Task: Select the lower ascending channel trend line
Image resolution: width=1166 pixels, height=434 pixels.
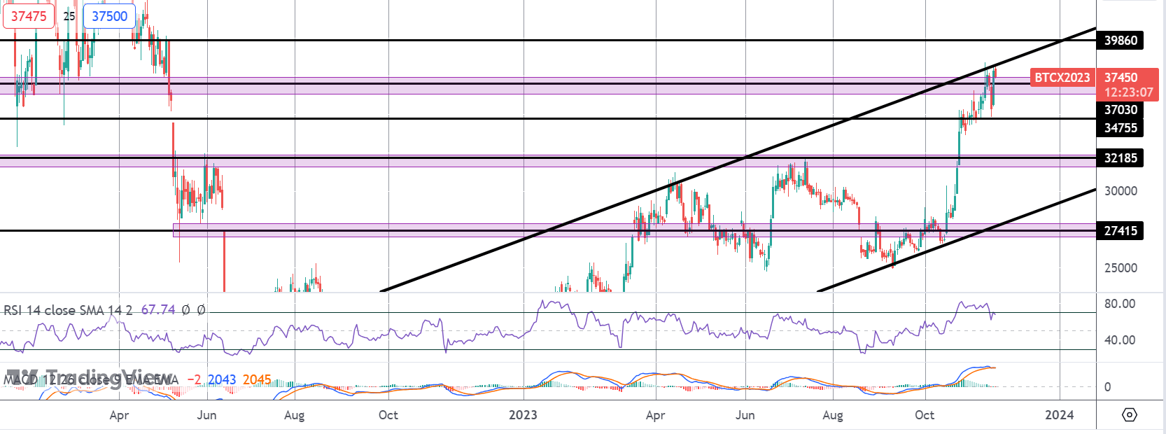Action: (956, 240)
